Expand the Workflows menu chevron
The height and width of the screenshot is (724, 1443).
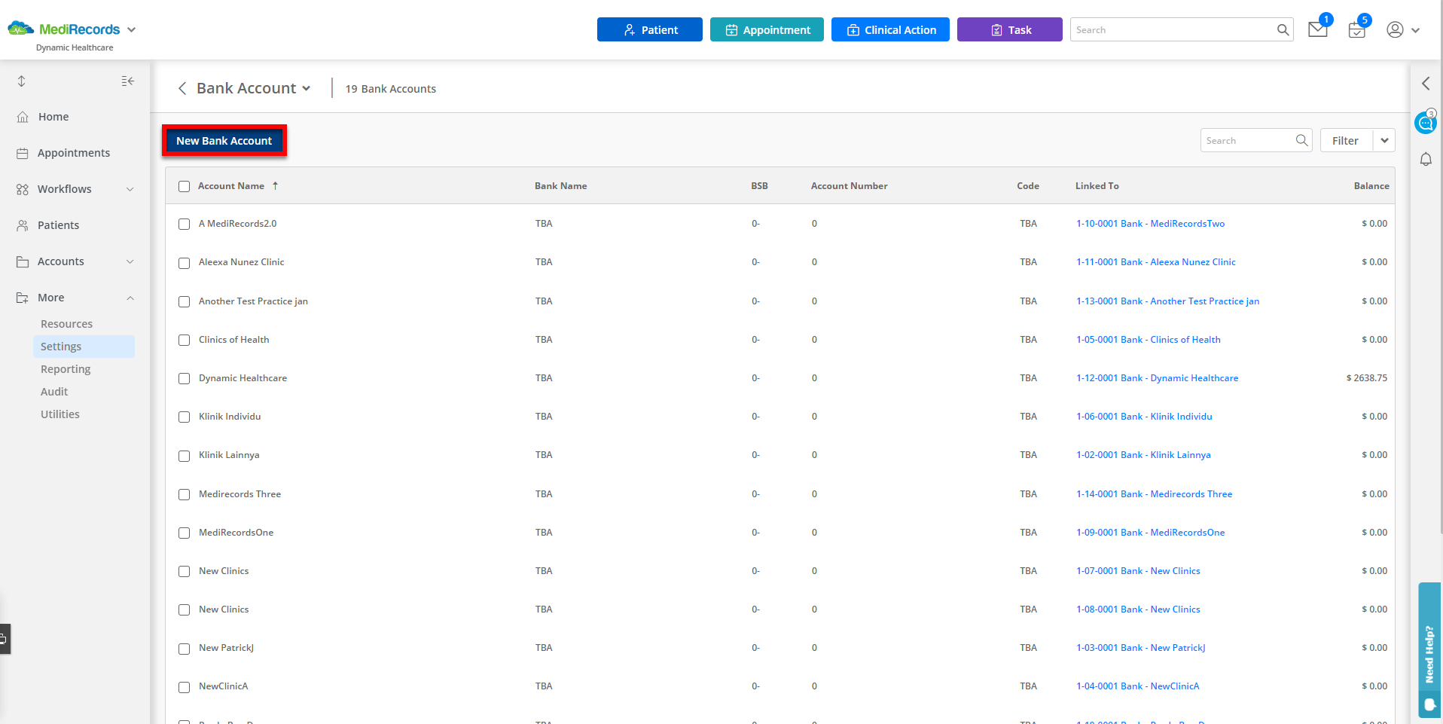[130, 189]
